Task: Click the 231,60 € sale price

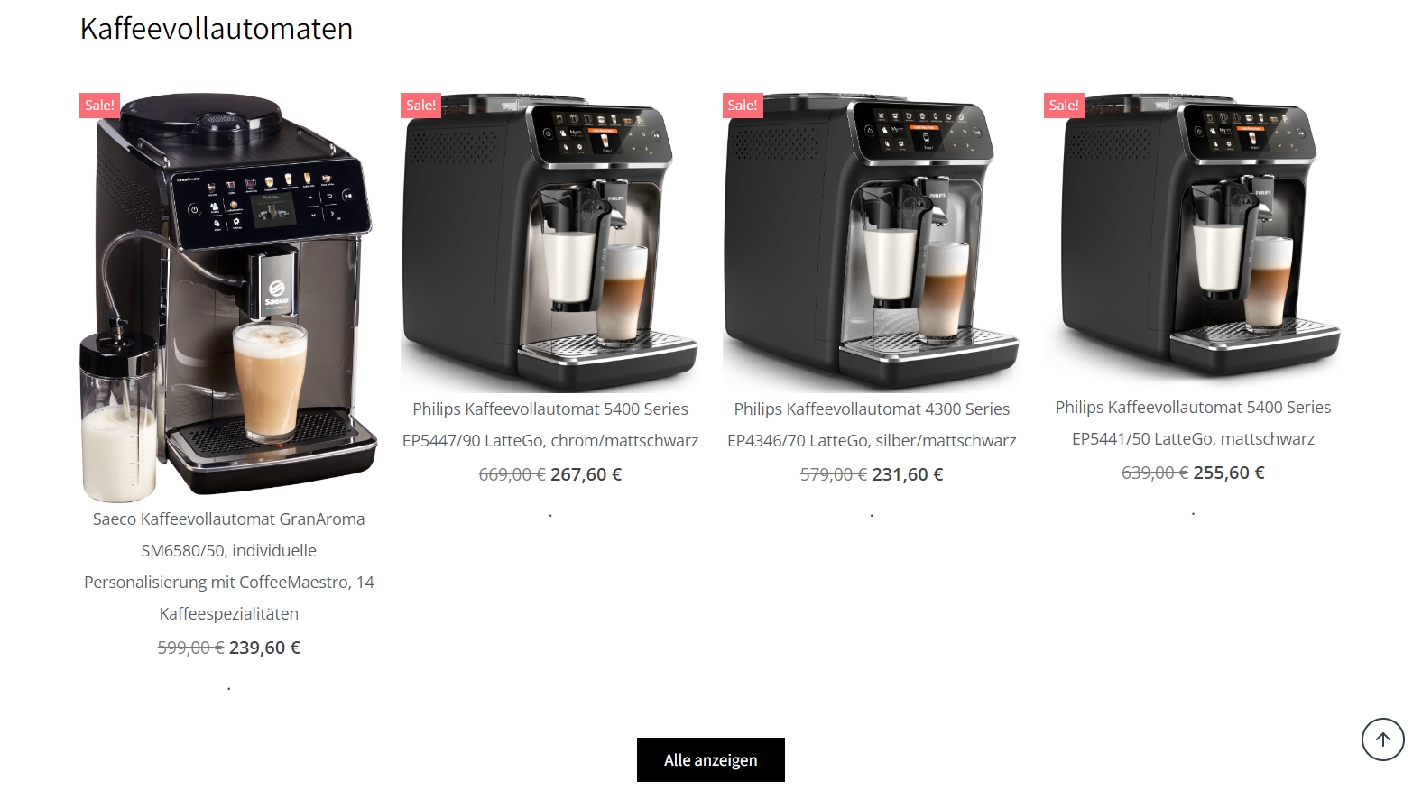Action: (x=907, y=474)
